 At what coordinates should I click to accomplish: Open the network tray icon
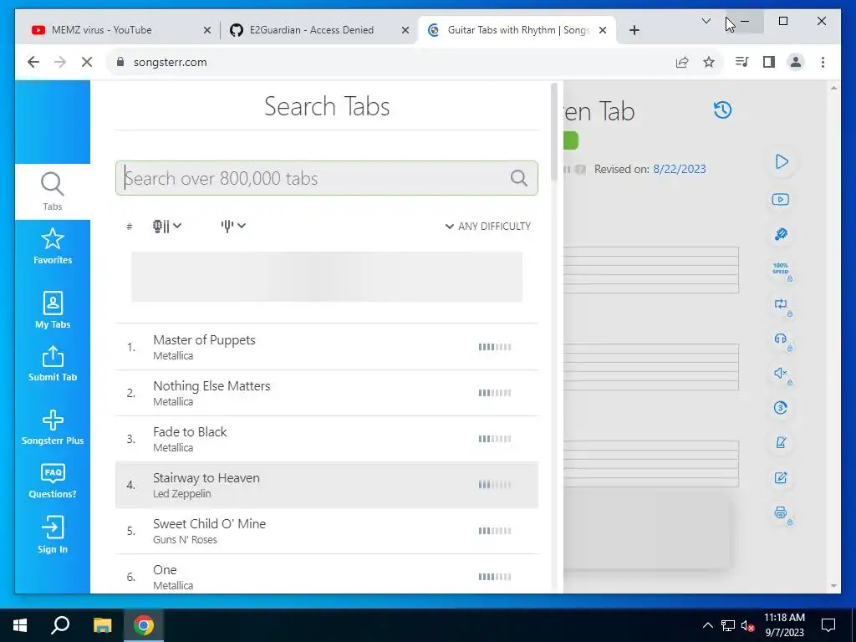(728, 625)
